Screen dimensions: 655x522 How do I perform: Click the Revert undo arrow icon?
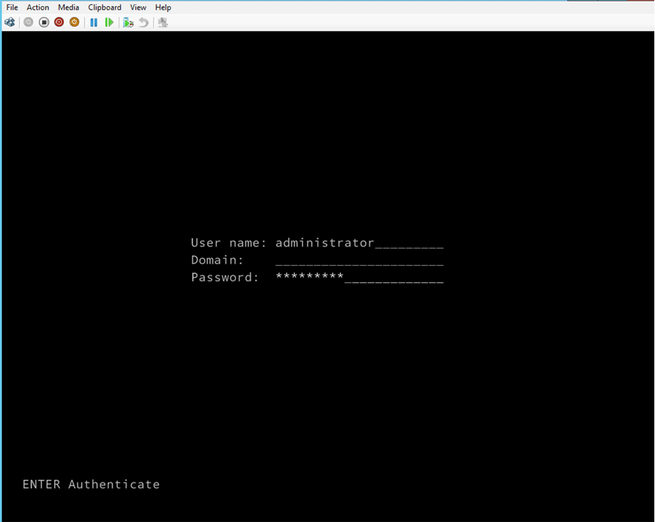pos(144,22)
